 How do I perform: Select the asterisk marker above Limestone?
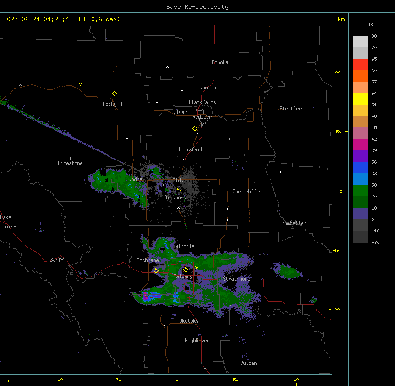click(x=70, y=159)
